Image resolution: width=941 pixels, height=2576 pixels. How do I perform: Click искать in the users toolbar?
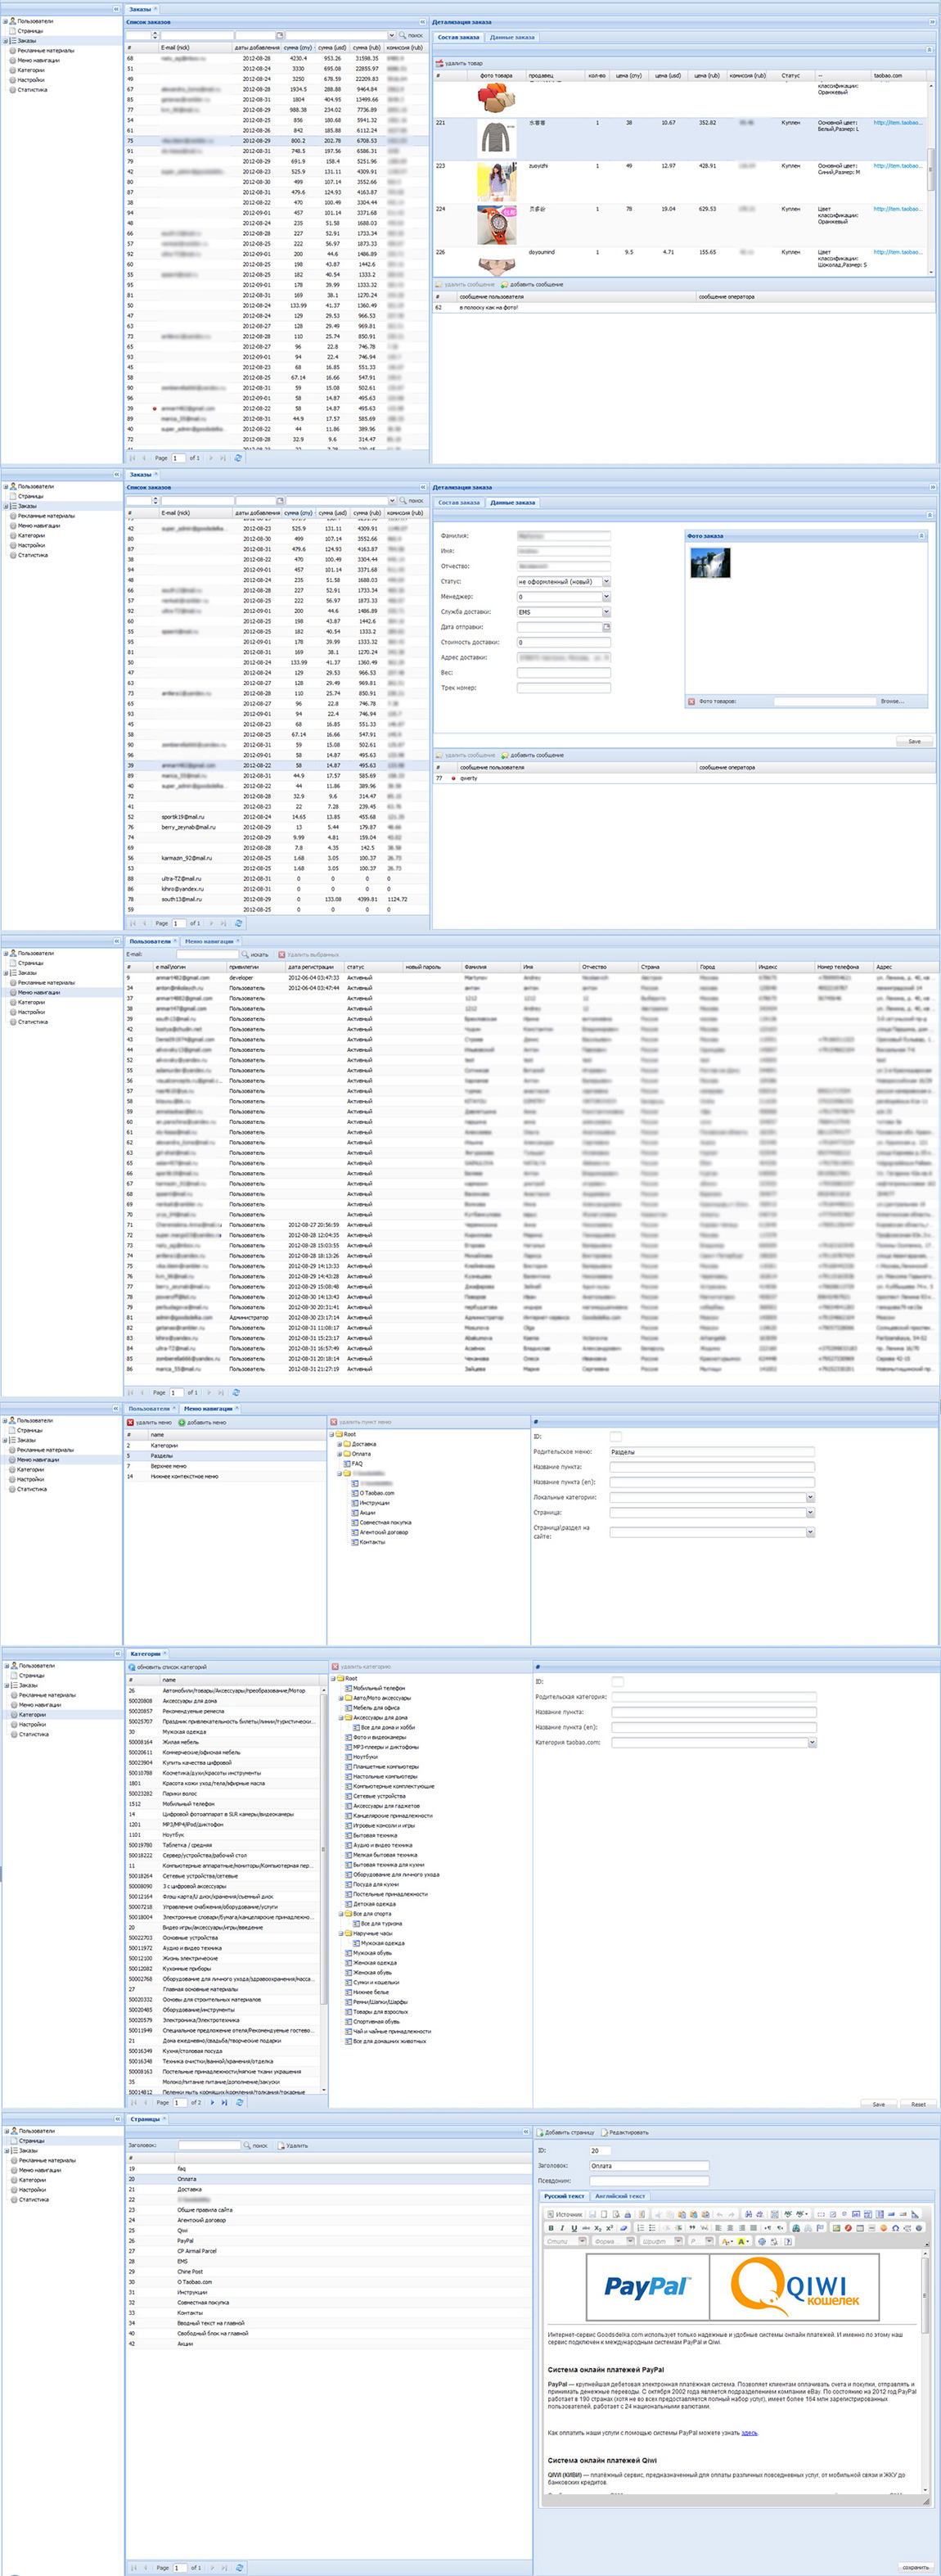pyautogui.click(x=256, y=954)
